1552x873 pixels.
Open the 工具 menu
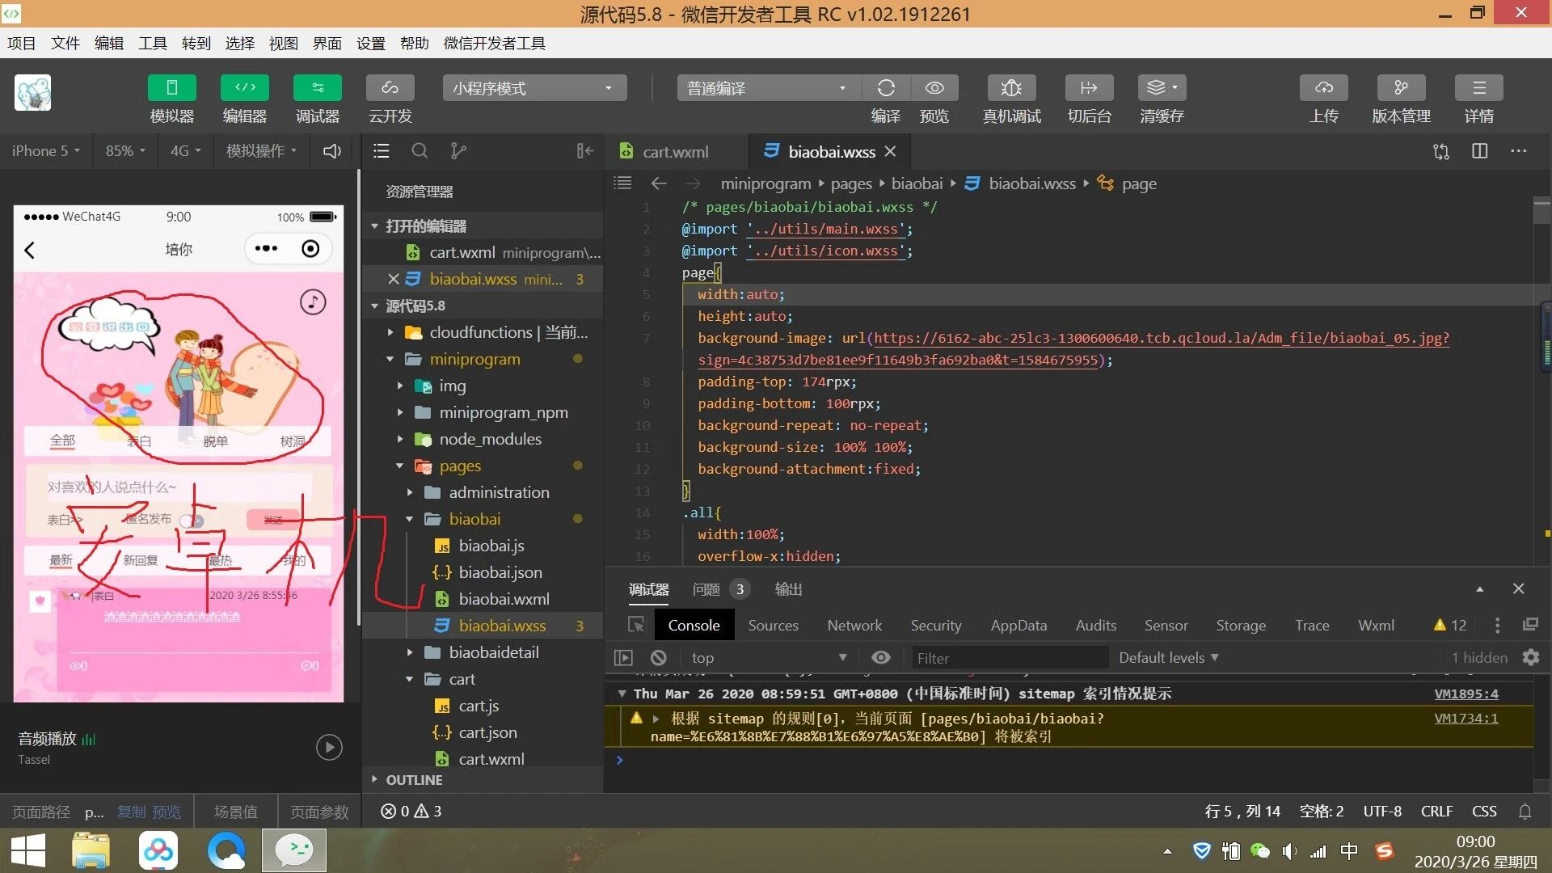pos(152,43)
